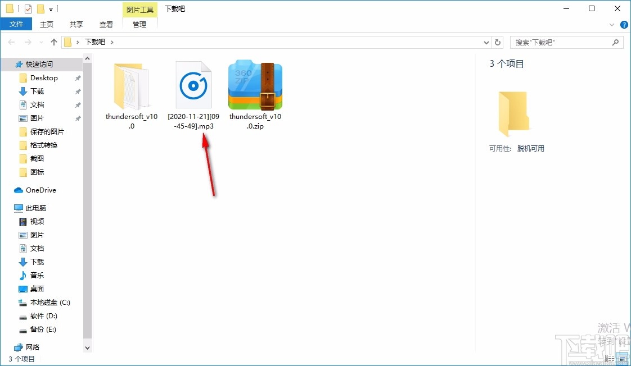Unpin Desktop from quick access
This screenshot has width=631, height=366.
coord(78,77)
